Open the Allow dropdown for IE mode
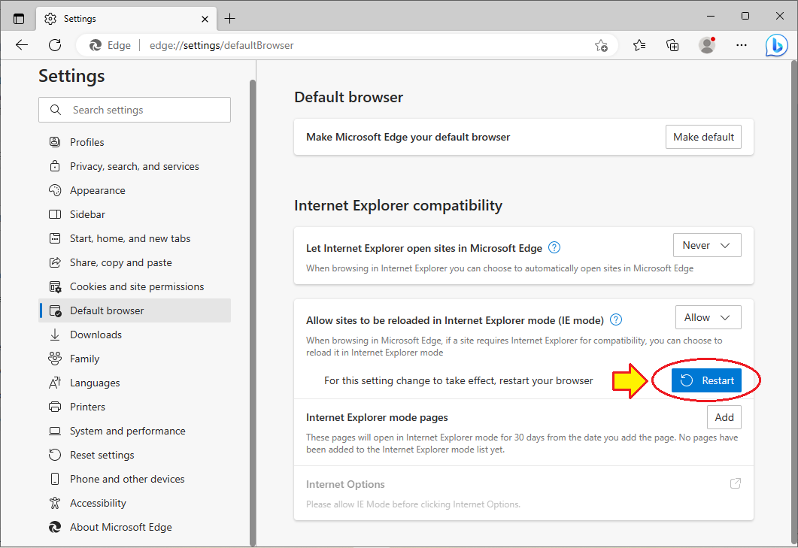798x548 pixels. [x=708, y=317]
